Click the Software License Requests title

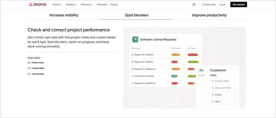point(158,40)
